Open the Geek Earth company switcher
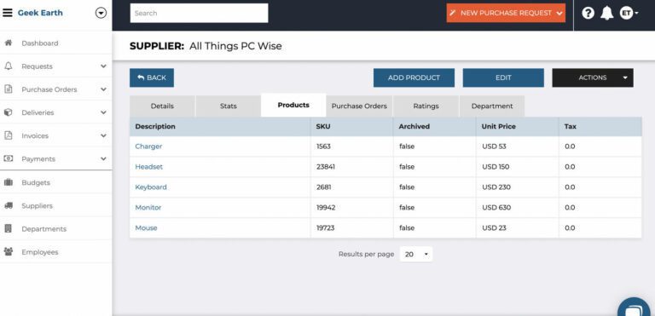This screenshot has height=316, width=655. coord(101,13)
